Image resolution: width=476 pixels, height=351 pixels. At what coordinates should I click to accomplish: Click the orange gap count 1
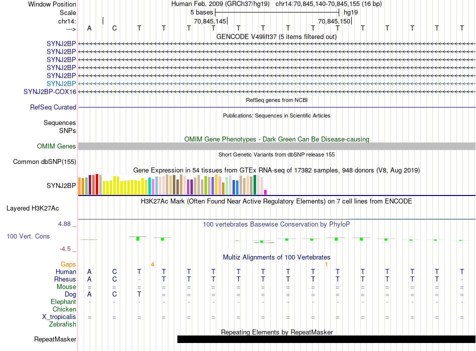point(326,264)
